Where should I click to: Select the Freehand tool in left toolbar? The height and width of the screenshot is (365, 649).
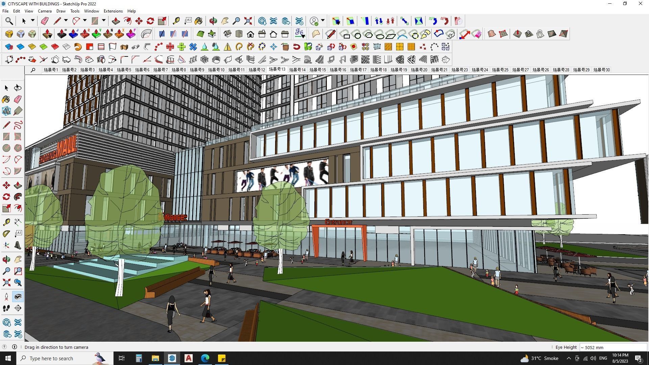coord(18,125)
